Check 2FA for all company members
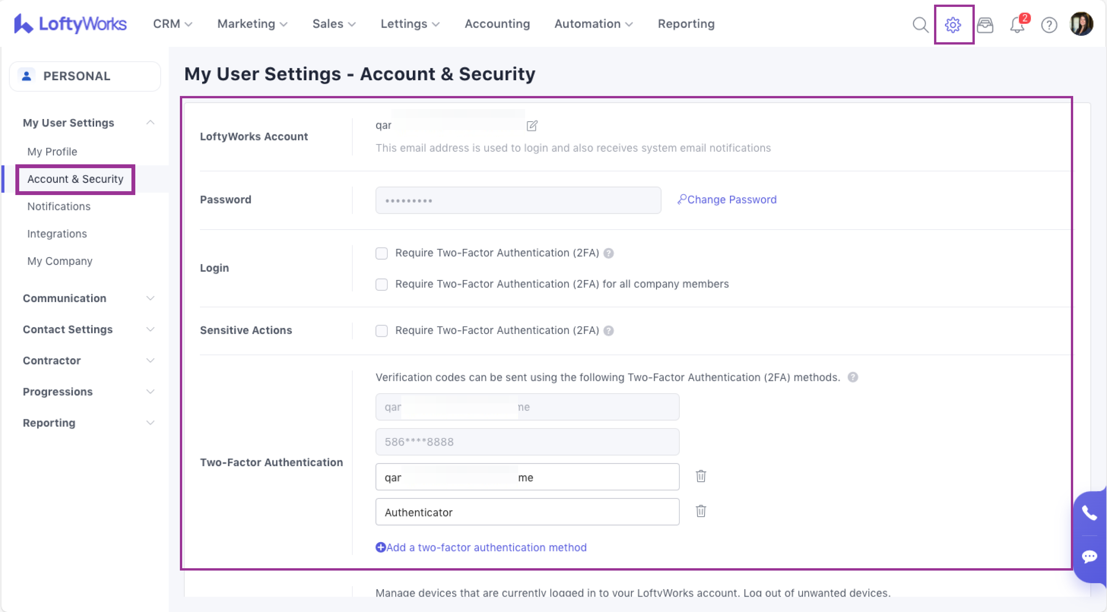This screenshot has width=1107, height=612. (x=382, y=284)
